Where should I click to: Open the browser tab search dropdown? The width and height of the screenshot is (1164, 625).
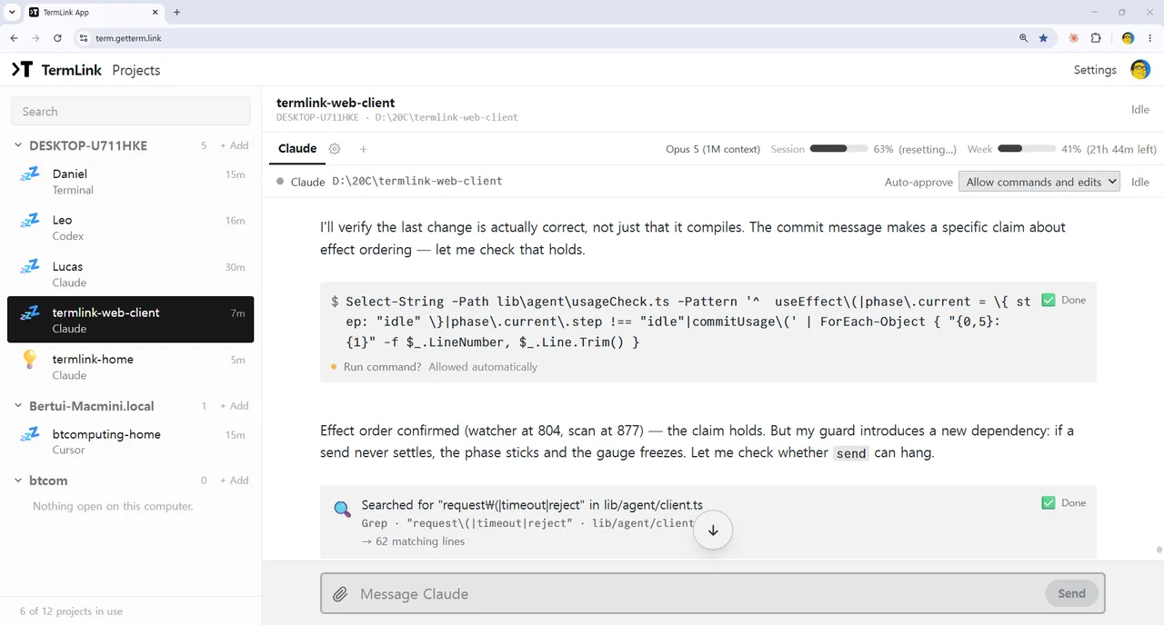[11, 13]
